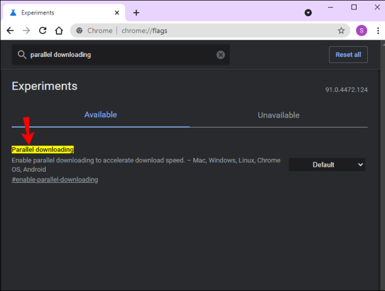The height and width of the screenshot is (291, 385).
Task: Switch to the Available tab
Action: 100,115
